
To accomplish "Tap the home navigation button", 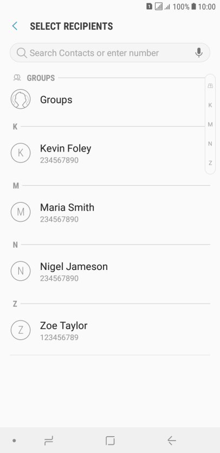I will tap(110, 441).
